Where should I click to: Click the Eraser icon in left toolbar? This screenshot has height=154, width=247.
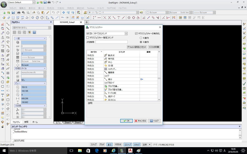tap(2, 24)
